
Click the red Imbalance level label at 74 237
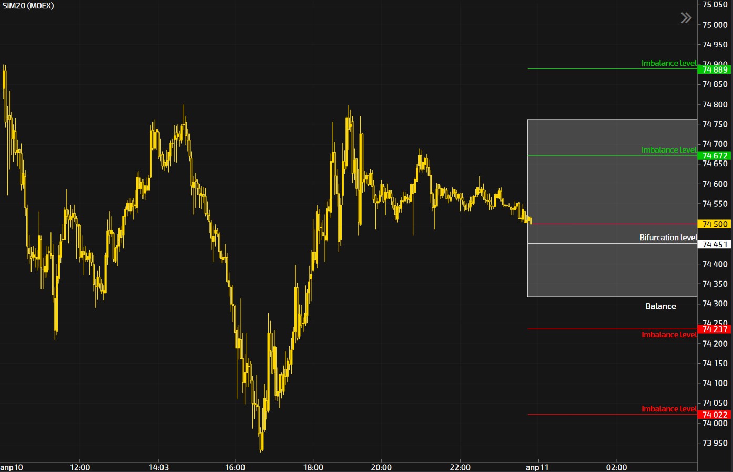(x=668, y=335)
